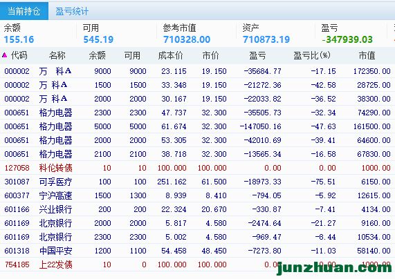Select the 中国平安 holding row

click(198, 251)
